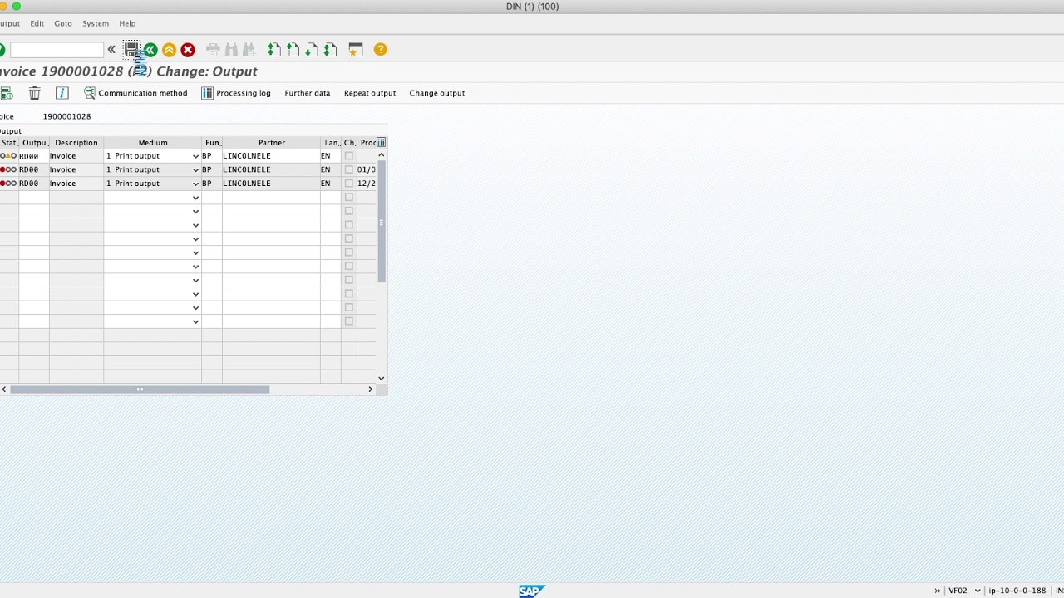Click the Create Shortcut window-star icon
1064x598 pixels.
[x=356, y=50]
